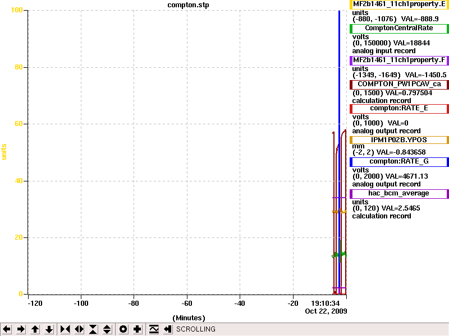Image resolution: width=449 pixels, height=336 pixels.
Task: Click the vertical 'units' y-axis label
Action: pyautogui.click(x=4, y=152)
